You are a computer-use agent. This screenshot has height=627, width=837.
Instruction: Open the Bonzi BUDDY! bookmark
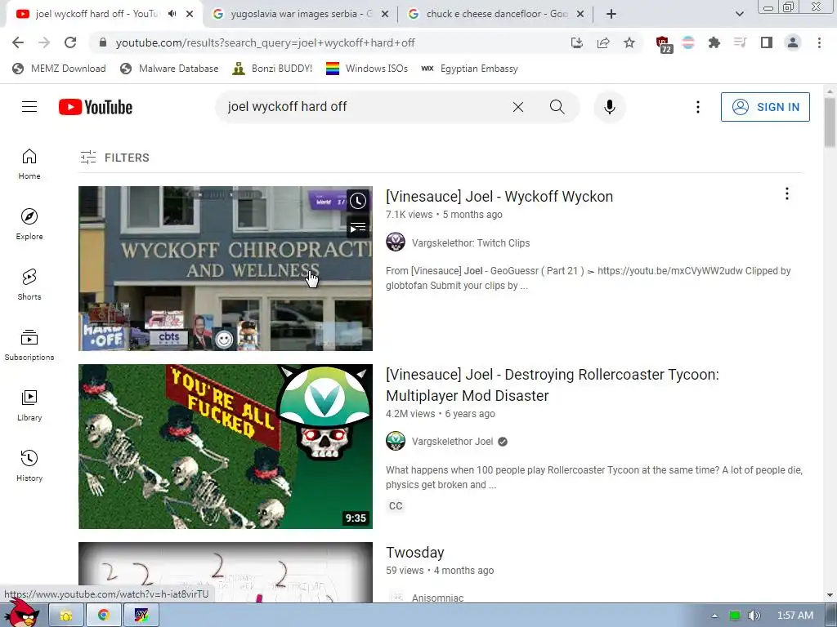(x=272, y=69)
